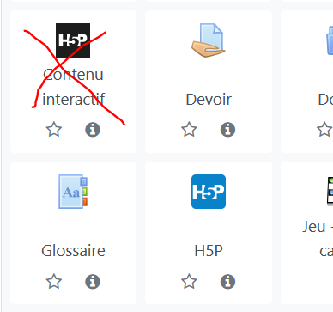Click the Devoir hand-and-document icon
Image resolution: width=333 pixels, height=312 pixels.
[209, 40]
